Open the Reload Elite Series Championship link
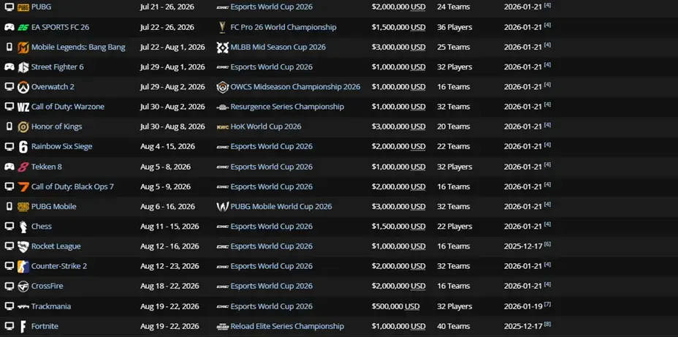Screen dimensions: 678x337 [x=287, y=326]
